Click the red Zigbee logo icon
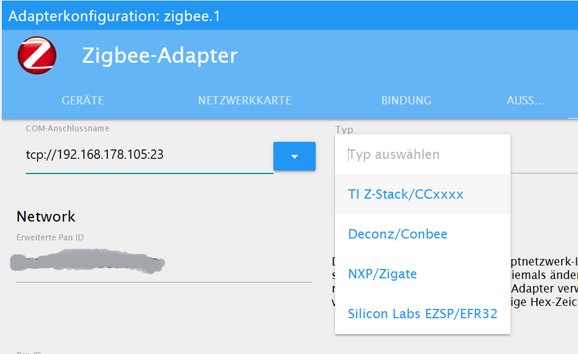 pyautogui.click(x=37, y=56)
